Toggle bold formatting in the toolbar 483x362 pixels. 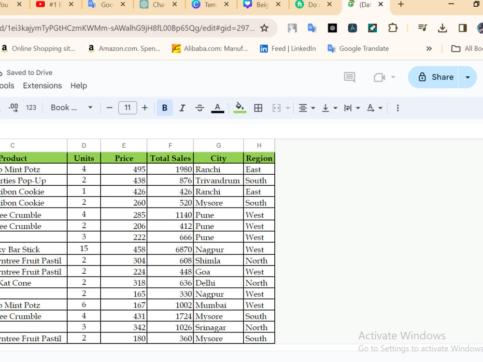165,108
